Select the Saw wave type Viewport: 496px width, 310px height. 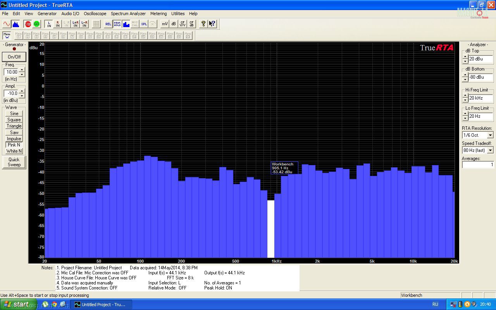coord(14,132)
